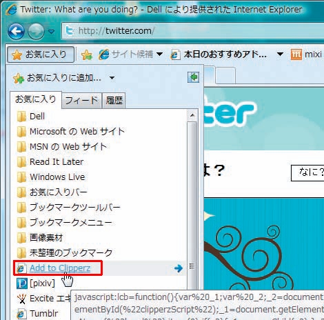Switch to the フィード feeds tab
The height and width of the screenshot is (320, 324).
click(81, 101)
